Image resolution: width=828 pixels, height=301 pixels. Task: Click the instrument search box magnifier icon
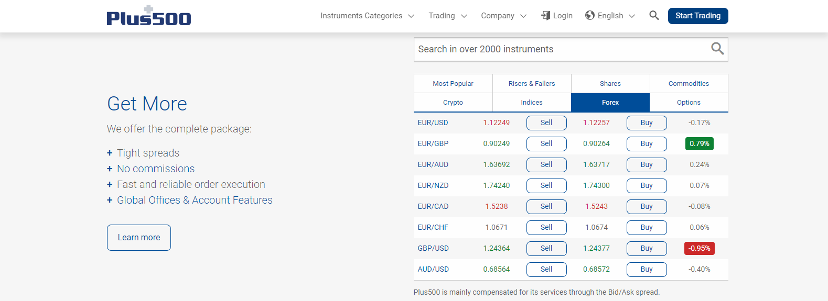coord(717,49)
